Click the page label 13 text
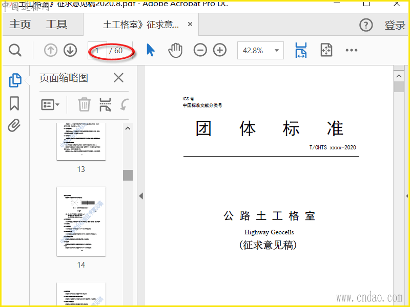Screen dimensions: 410x307 click(81, 169)
